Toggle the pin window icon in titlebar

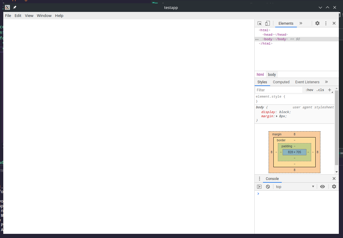click(x=15, y=7)
